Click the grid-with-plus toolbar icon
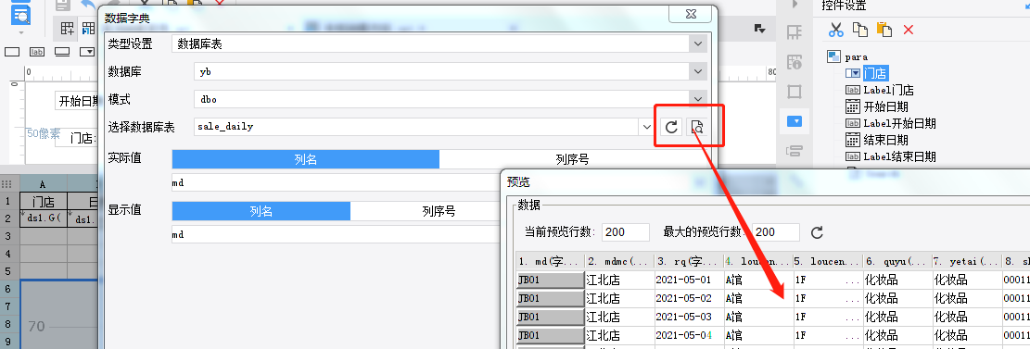The height and width of the screenshot is (349, 1030). click(68, 28)
